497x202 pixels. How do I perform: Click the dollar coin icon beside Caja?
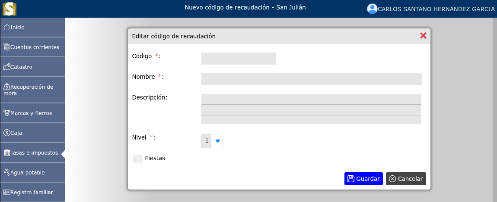point(6,133)
